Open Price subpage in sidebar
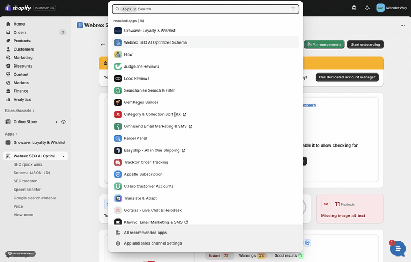Viewport: 411px width, 262px height. pos(18,206)
